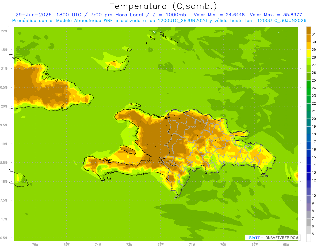The image size is (321, 248).
Task: Click the "74W" longitude label
Action: click(x=98, y=245)
